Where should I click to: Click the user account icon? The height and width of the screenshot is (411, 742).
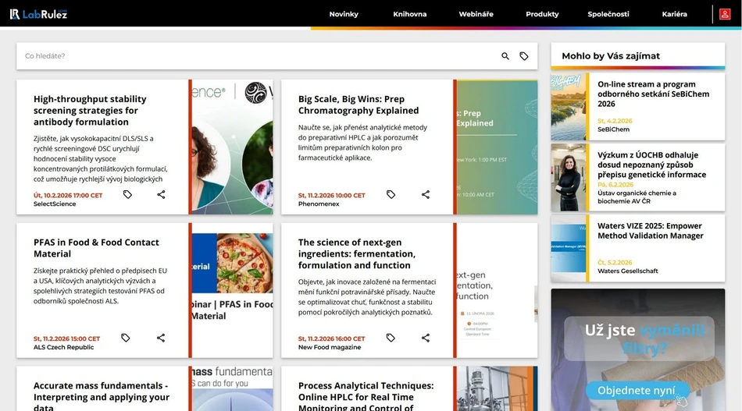pos(725,14)
